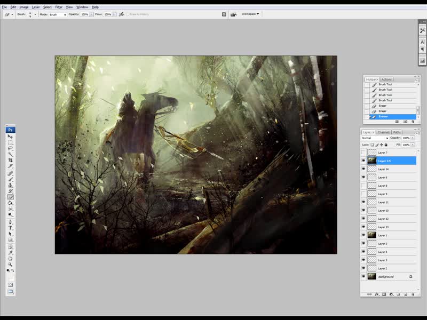Switch to the Paths tab
Screen dimensions: 427x320
[397, 132]
